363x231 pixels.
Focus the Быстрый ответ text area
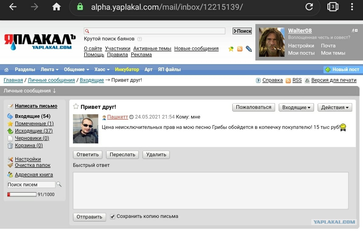pyautogui.click(x=211, y=191)
